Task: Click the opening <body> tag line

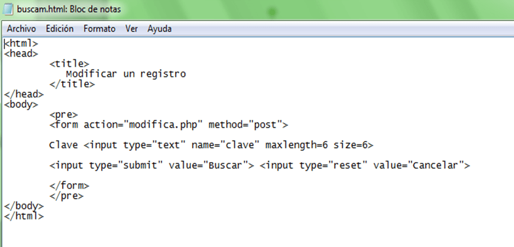Action: (x=21, y=104)
